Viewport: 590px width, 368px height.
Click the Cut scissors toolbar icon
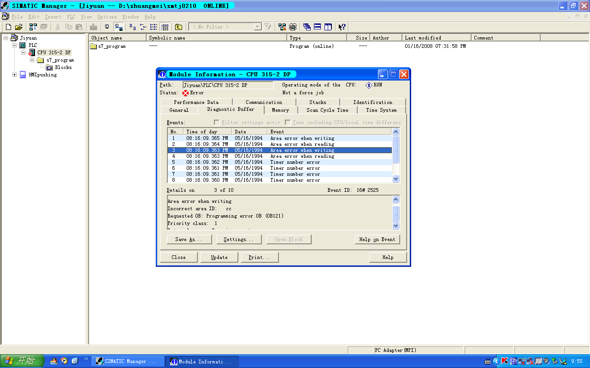click(58, 27)
